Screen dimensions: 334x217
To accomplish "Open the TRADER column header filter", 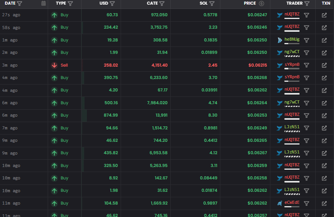I will 307,3.
